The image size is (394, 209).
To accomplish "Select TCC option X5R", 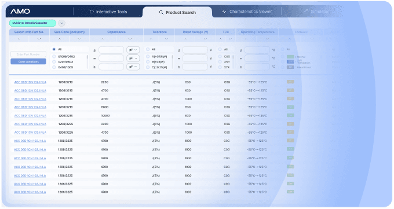I will [x=220, y=62].
